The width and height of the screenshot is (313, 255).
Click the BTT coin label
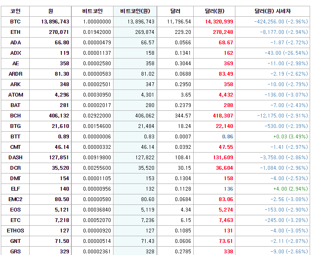pyautogui.click(x=15, y=137)
